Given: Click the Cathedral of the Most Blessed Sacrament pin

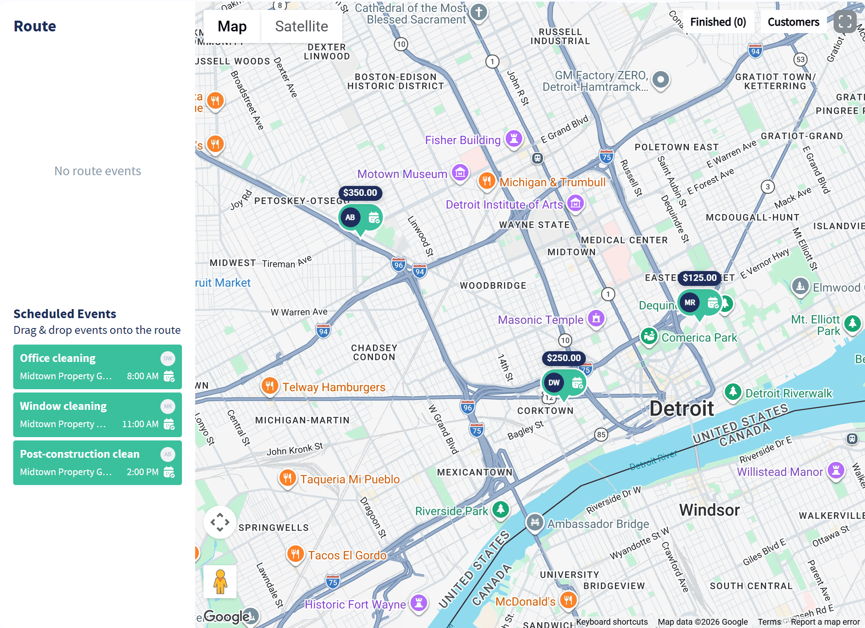Looking at the screenshot, I should tap(479, 12).
